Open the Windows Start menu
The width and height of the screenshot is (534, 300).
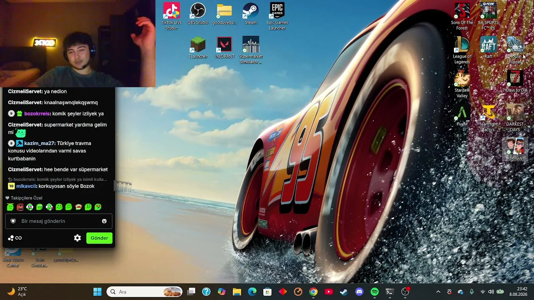tap(97, 292)
